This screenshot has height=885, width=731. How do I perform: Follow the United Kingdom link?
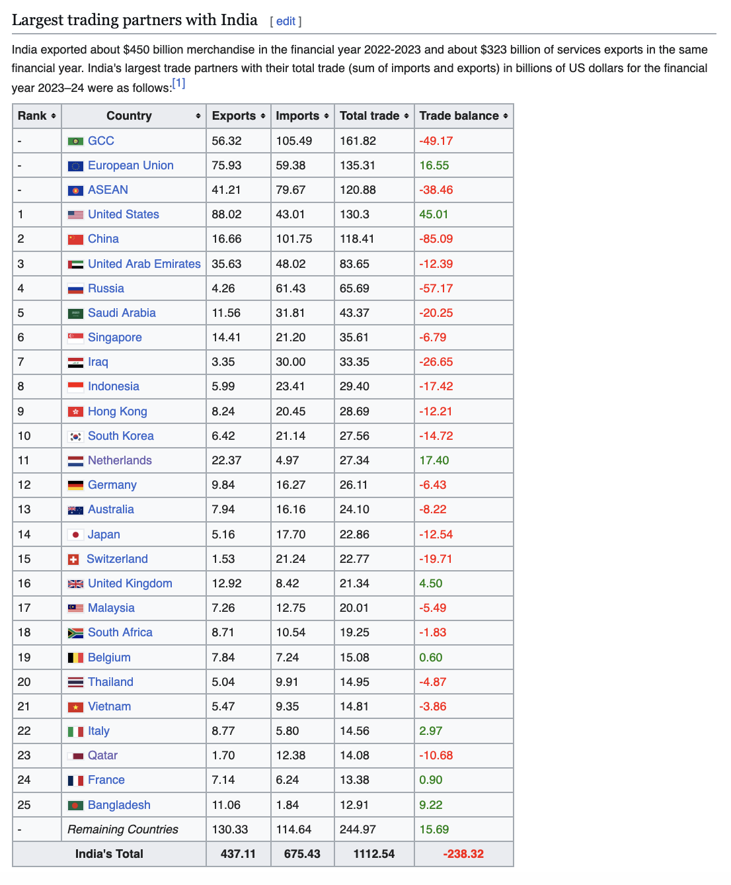pos(130,583)
